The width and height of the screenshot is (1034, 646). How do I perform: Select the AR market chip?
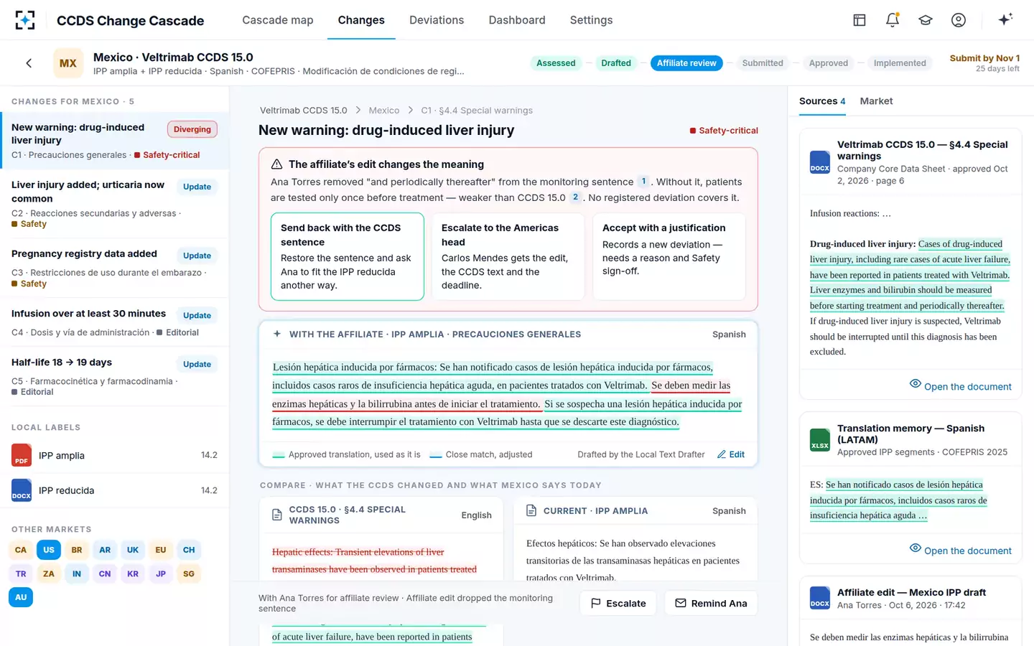[105, 550]
